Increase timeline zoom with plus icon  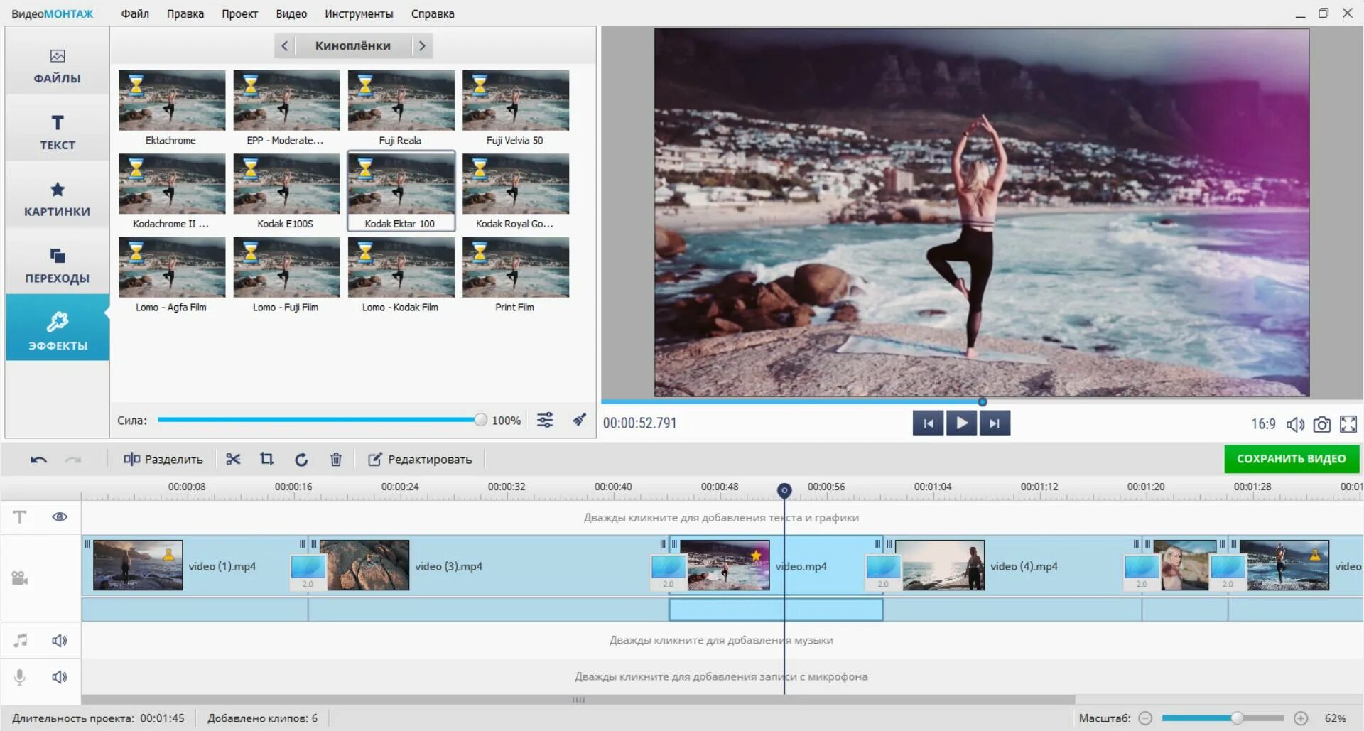point(1301,718)
